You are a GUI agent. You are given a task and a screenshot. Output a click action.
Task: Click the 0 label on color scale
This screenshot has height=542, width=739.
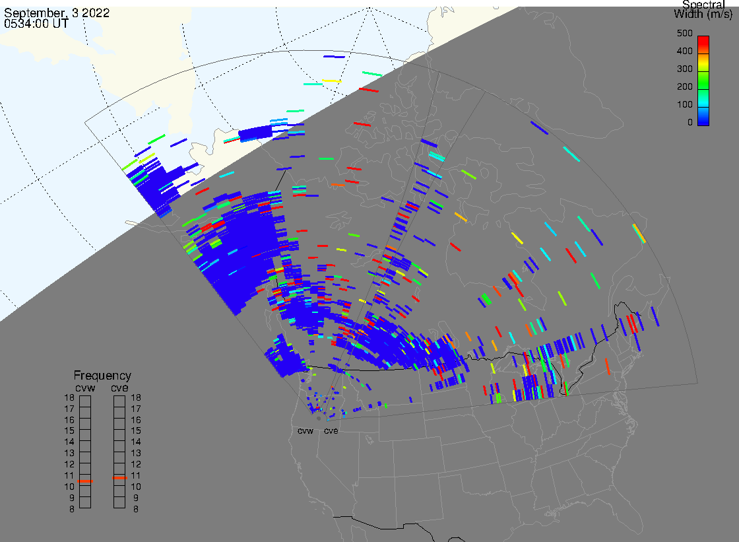(690, 123)
